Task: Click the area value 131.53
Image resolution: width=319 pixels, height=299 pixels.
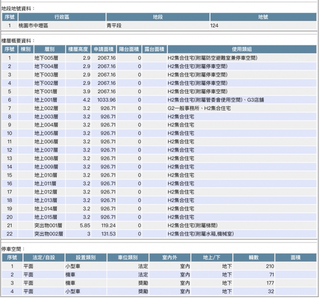Action: click(109, 234)
